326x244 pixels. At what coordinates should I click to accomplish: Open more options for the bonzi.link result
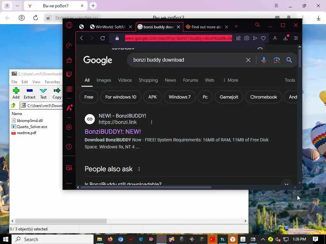click(x=151, y=122)
